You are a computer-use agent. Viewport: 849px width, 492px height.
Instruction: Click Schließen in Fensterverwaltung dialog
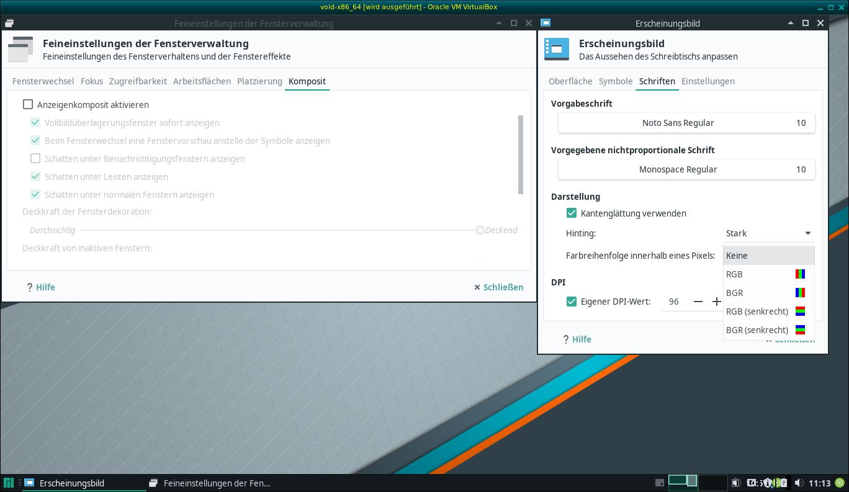click(x=498, y=287)
